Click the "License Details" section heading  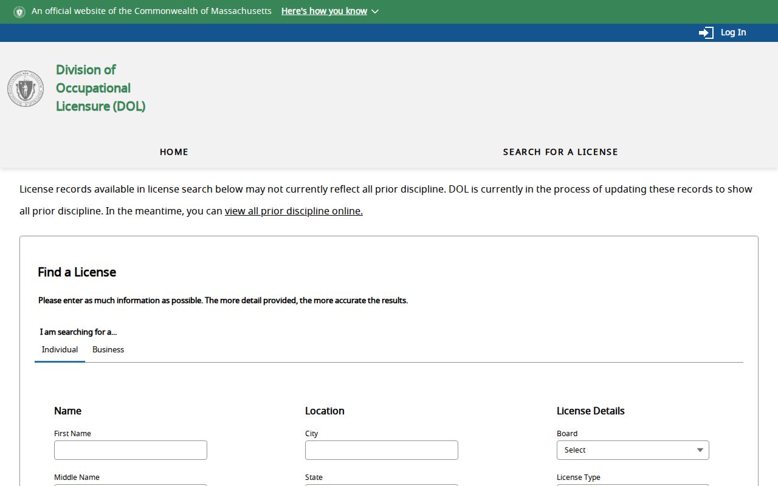[591, 411]
